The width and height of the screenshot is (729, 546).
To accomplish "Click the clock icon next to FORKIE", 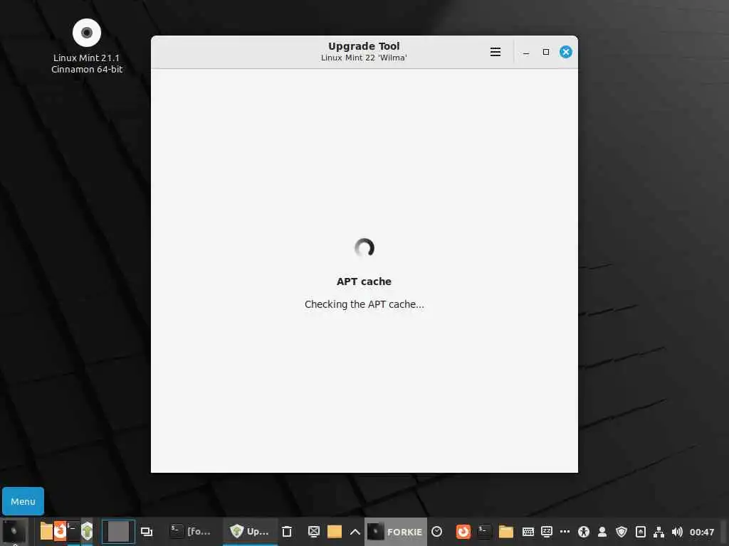I will click(x=436, y=532).
